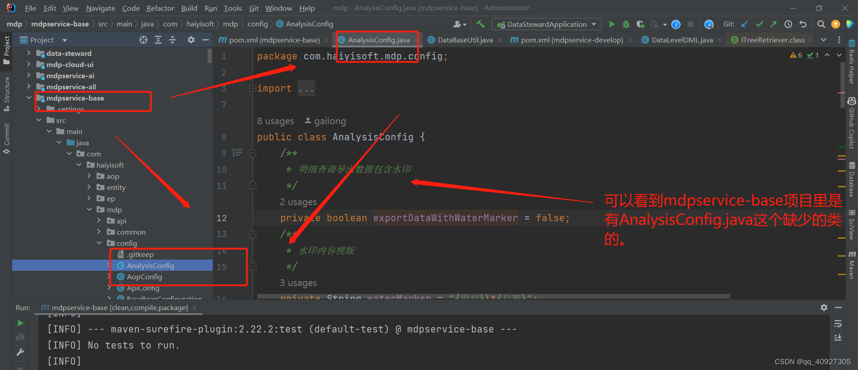Collapse the config package
The image size is (858, 370).
99,243
